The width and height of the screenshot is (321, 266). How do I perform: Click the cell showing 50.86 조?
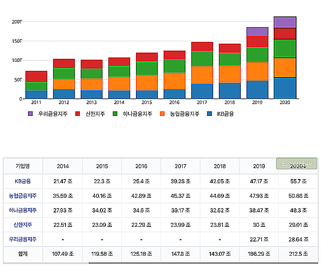click(x=298, y=196)
